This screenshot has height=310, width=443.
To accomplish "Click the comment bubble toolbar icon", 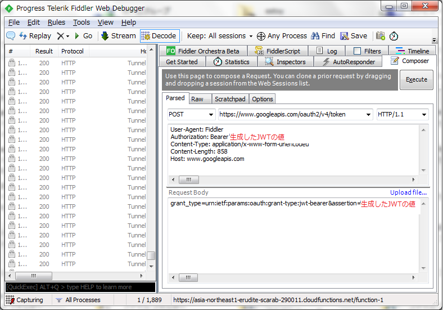I will 11,35.
